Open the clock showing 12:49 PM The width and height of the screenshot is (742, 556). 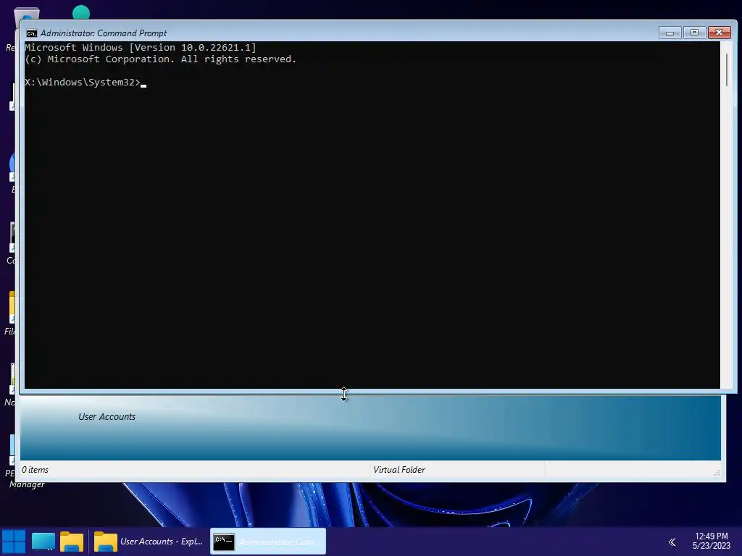tap(712, 541)
